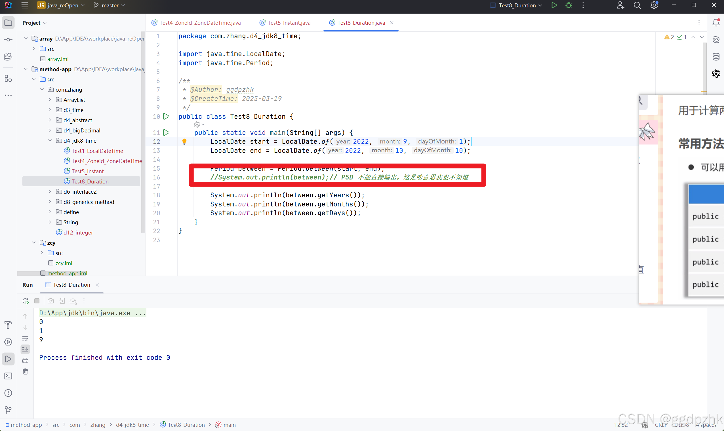The image size is (724, 431).
Task: Open the main hamburger menu
Action: pyautogui.click(x=25, y=5)
